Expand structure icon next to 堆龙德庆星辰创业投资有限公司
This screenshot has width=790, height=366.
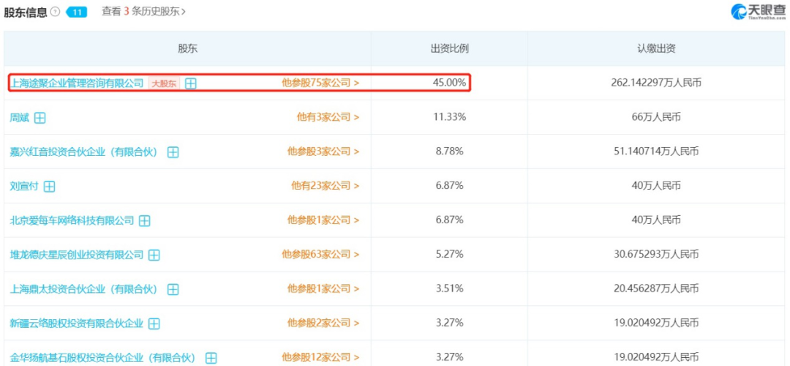pyautogui.click(x=154, y=255)
